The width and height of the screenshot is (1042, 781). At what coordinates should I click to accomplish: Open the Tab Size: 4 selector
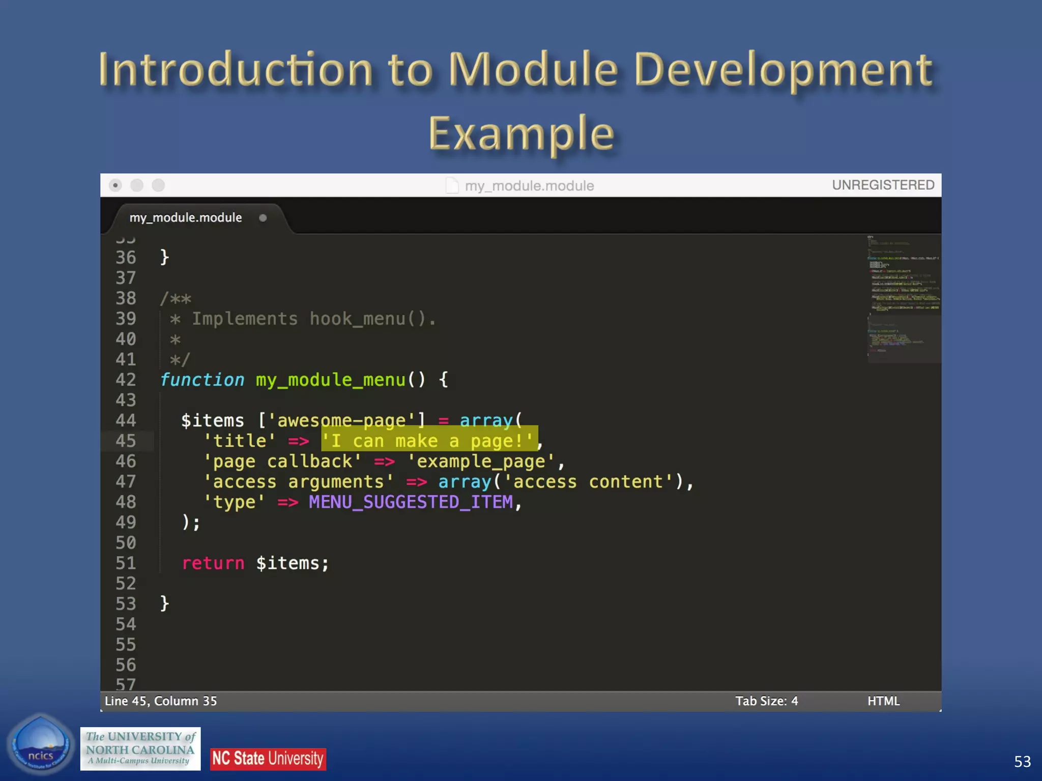[766, 701]
